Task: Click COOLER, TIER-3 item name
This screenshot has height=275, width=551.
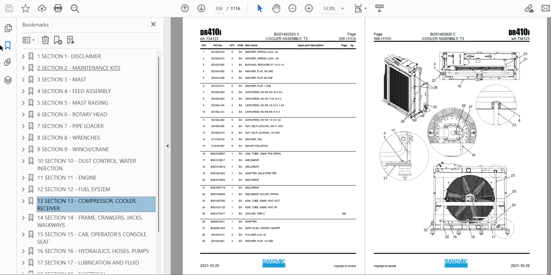Action: (255, 214)
